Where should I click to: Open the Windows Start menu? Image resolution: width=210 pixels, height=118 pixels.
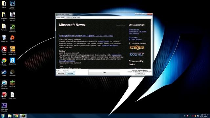click(x=3, y=116)
